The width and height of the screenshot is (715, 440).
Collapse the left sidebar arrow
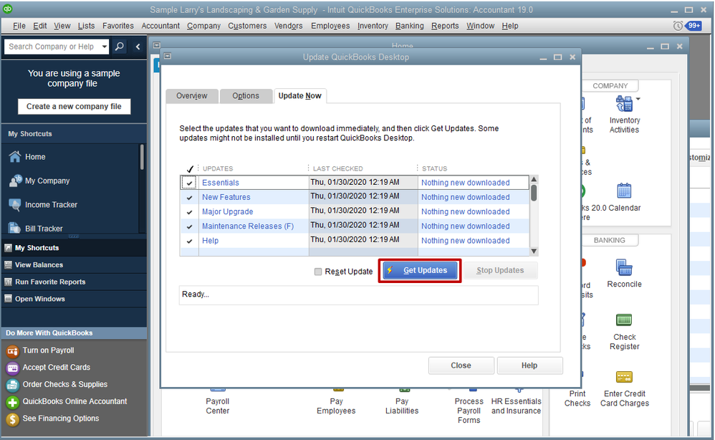coord(138,47)
